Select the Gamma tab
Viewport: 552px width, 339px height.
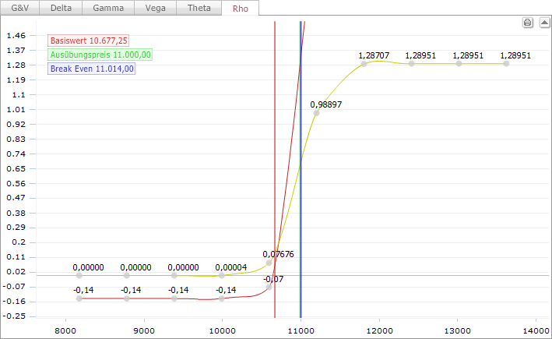(x=108, y=9)
